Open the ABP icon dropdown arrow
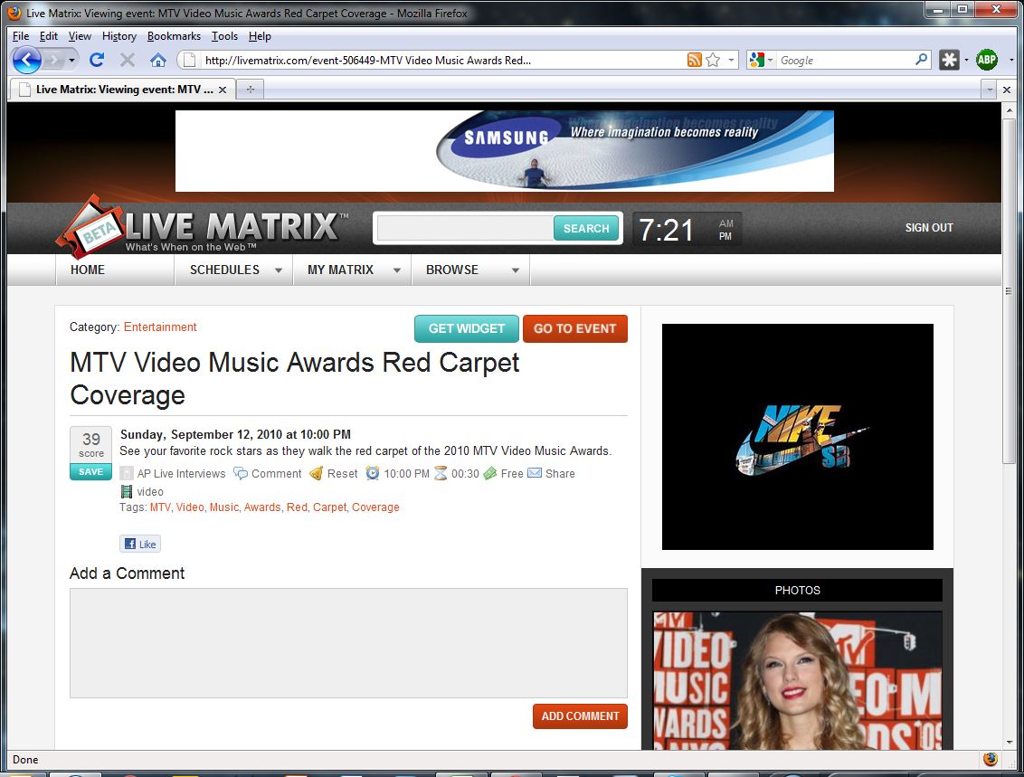The image size is (1024, 777). coord(1011,60)
